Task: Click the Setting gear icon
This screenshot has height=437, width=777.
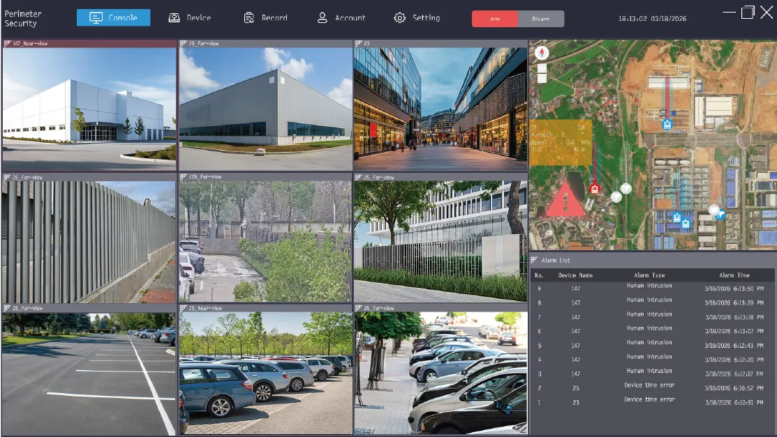Action: point(399,18)
